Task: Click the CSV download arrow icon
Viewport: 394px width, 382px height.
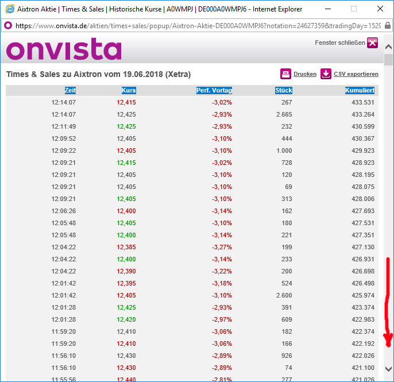Action: pyautogui.click(x=326, y=74)
